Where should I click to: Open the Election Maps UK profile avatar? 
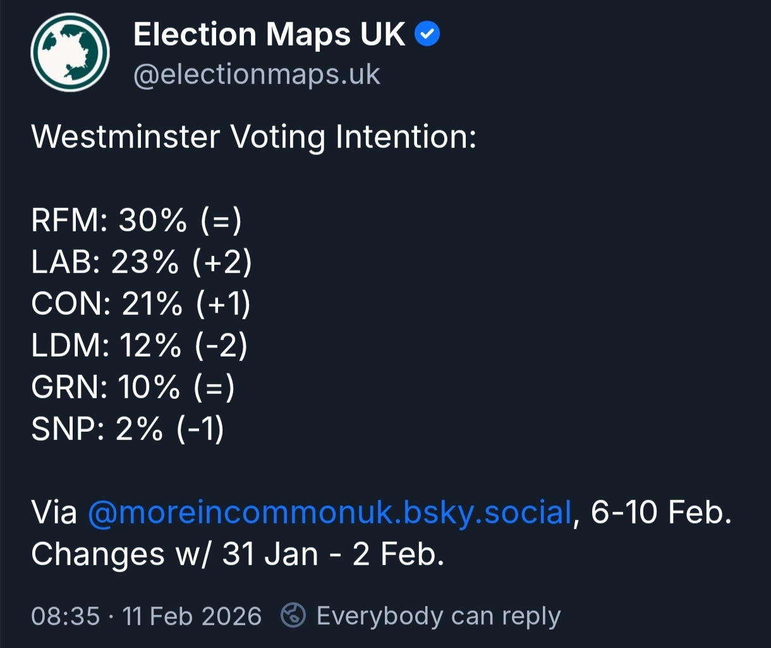point(70,52)
